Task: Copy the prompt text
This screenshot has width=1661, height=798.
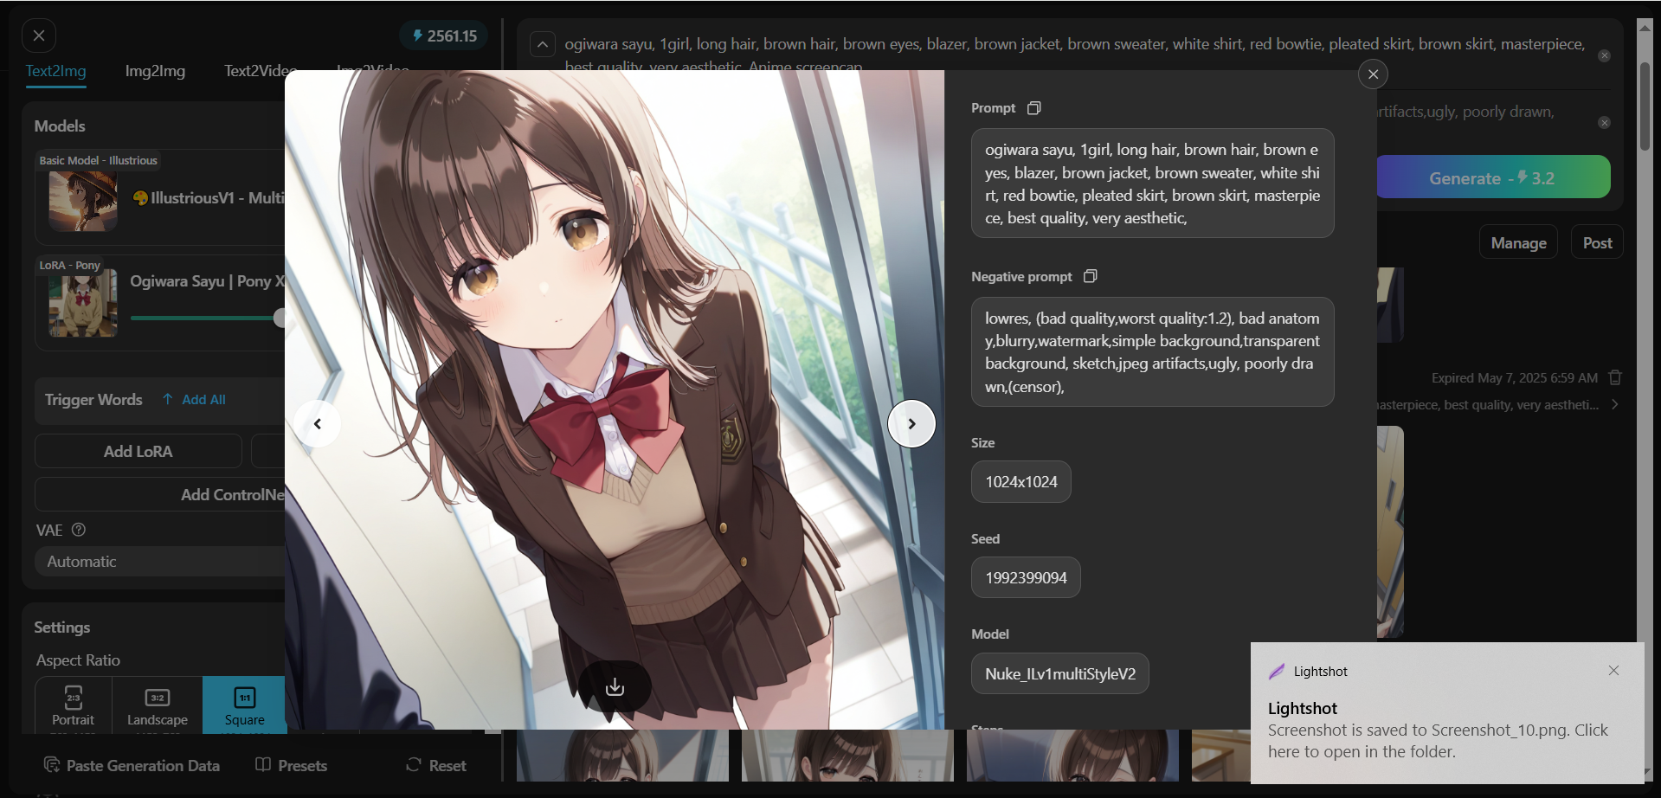Action: [1033, 108]
